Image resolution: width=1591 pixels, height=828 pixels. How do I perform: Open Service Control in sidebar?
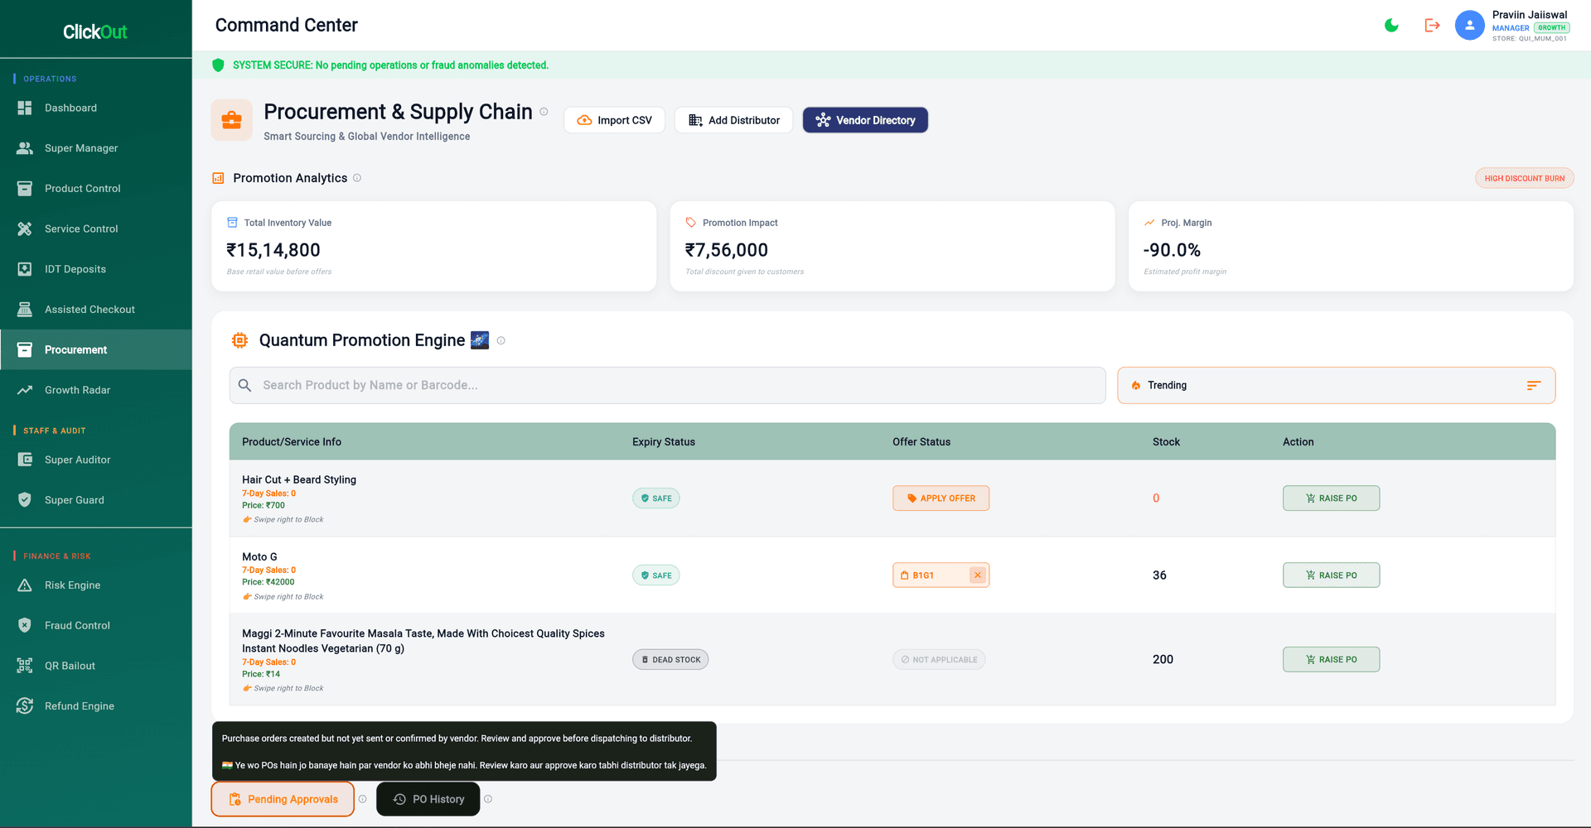click(96, 229)
